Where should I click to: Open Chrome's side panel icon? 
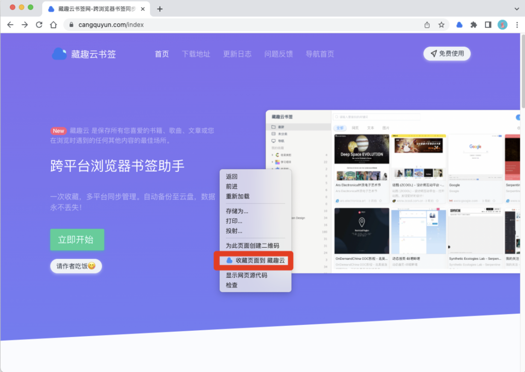pyautogui.click(x=488, y=24)
